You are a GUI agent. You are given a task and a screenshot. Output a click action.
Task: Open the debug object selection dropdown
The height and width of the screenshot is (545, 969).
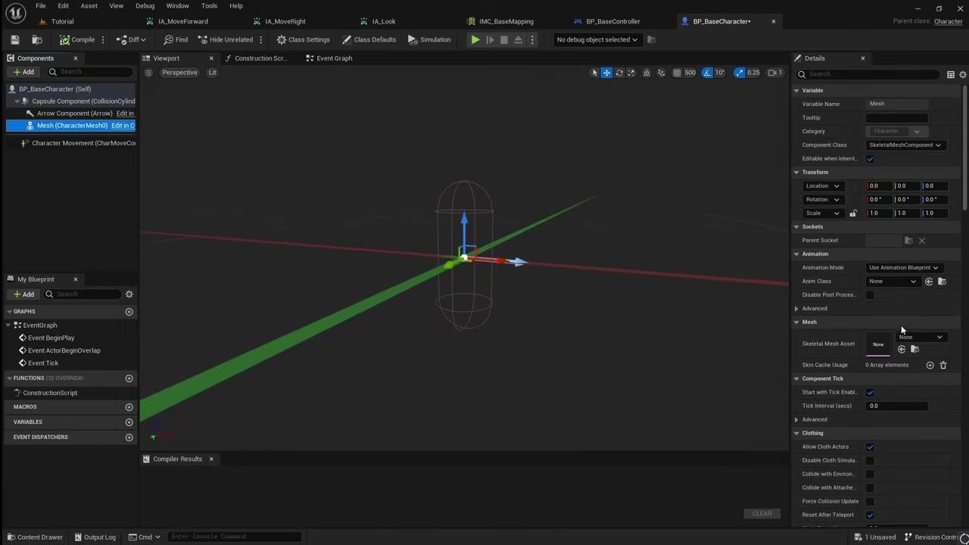pos(597,39)
